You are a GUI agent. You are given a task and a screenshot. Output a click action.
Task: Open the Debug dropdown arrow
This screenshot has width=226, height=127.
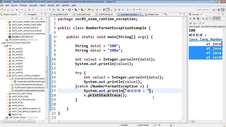[x=66, y=10]
